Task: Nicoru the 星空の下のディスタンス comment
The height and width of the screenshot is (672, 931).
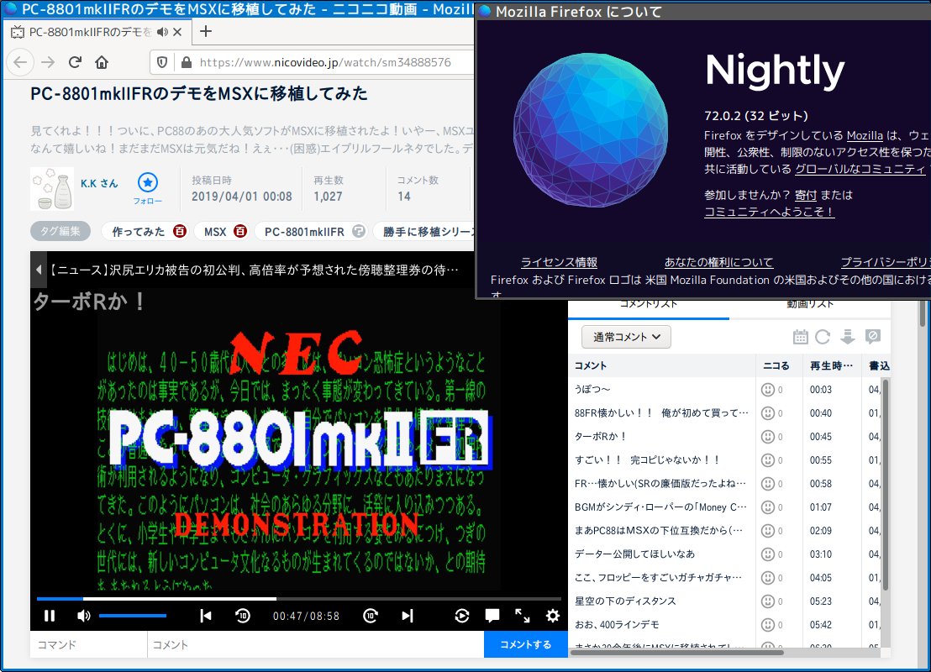Action: coord(768,601)
